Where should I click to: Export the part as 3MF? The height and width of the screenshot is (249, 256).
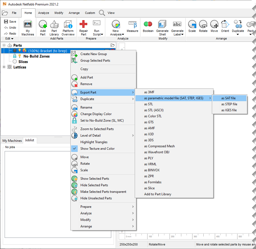tap(174, 92)
